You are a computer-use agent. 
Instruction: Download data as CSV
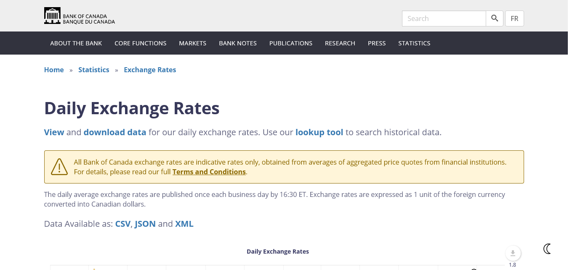tap(123, 224)
